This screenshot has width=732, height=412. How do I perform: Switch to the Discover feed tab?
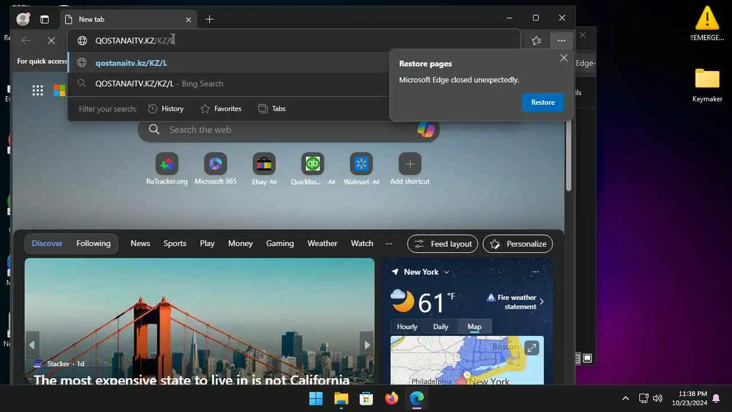tap(47, 243)
